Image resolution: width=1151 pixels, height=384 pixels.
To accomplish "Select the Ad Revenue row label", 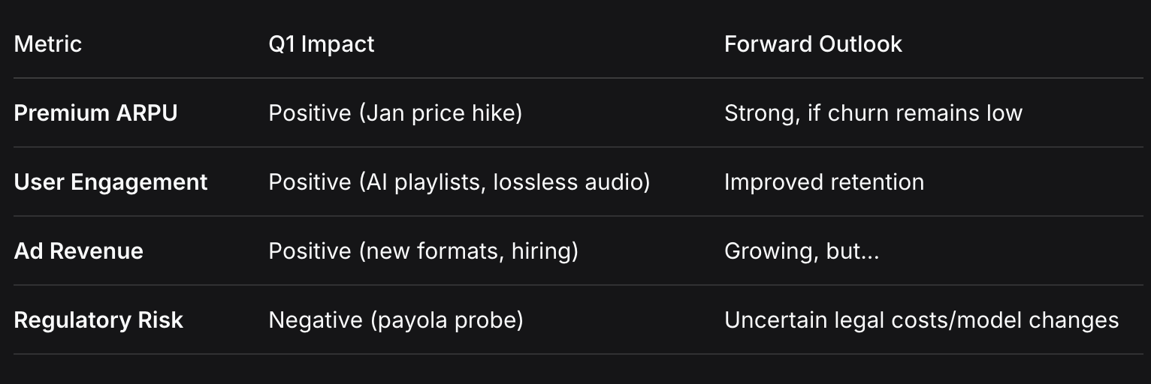I will (79, 251).
